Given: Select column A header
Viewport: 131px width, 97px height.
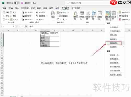Looking at the screenshot, I should tap(8, 30).
